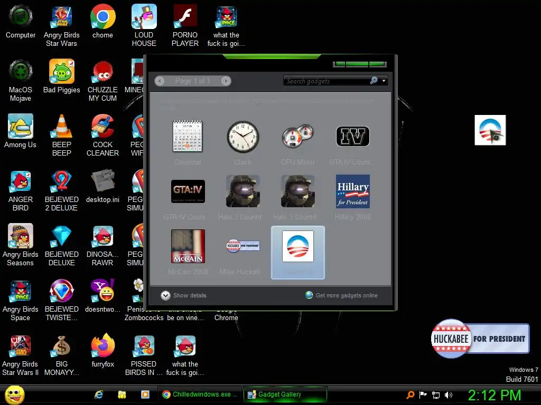Select the LOUD HOUSE desktop icon
The height and width of the screenshot is (405, 541).
coord(144,26)
